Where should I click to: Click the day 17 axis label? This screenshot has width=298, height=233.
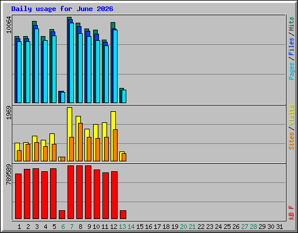pos(157,227)
